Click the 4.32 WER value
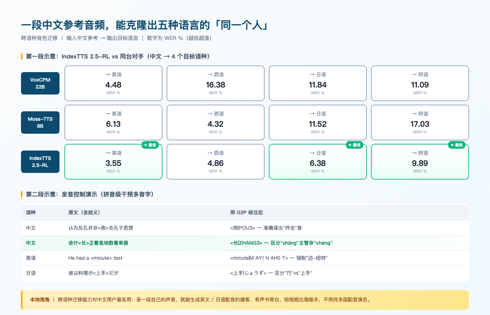The width and height of the screenshot is (490, 315). coord(216,124)
